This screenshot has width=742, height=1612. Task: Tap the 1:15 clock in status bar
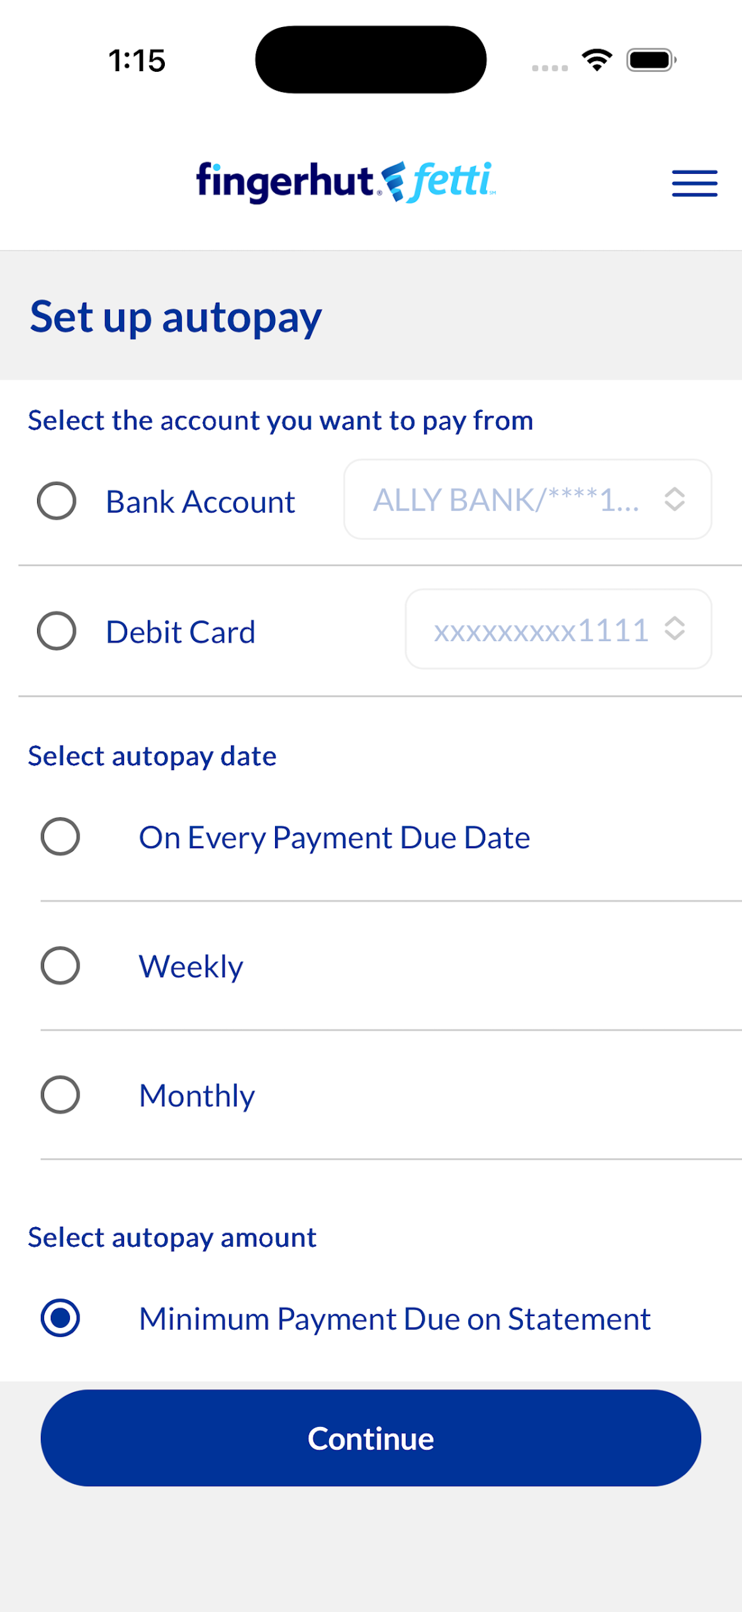137,61
